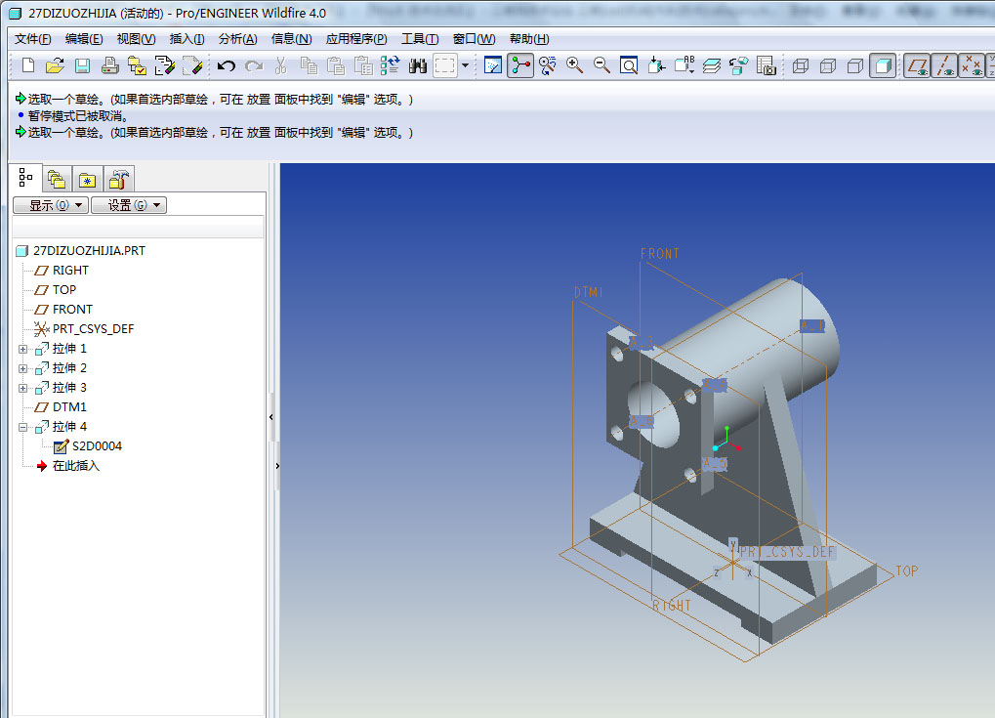Open the 文件(F) menu
995x718 pixels.
32,39
